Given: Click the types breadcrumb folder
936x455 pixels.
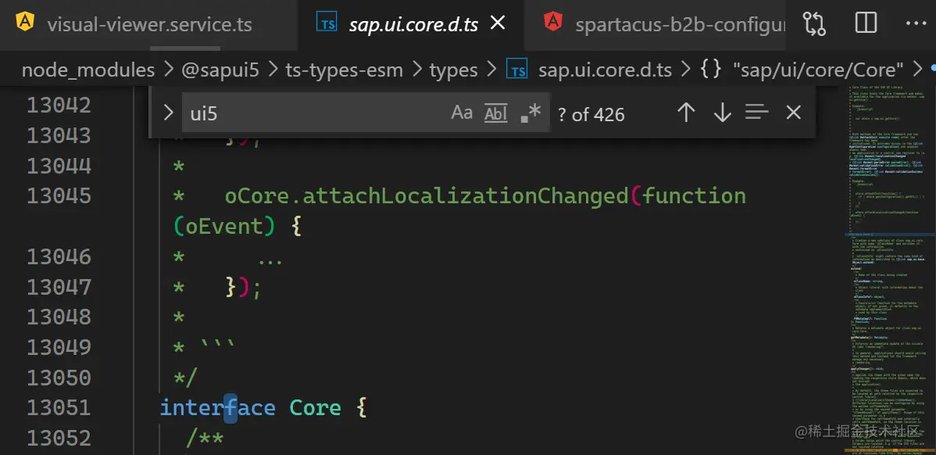Looking at the screenshot, I should (x=454, y=71).
